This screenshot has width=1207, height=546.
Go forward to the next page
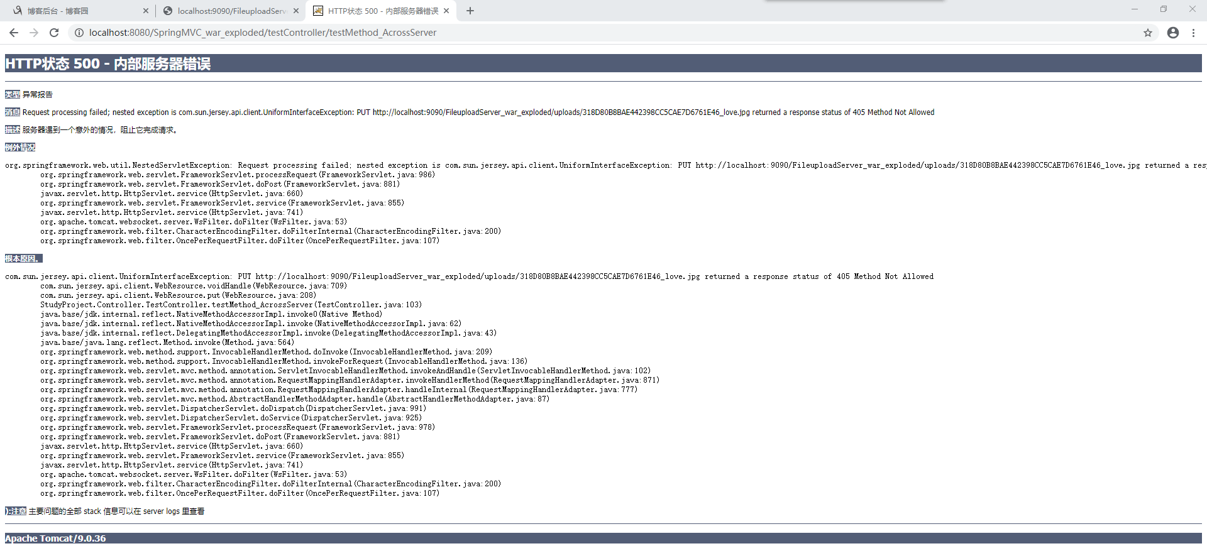point(34,33)
